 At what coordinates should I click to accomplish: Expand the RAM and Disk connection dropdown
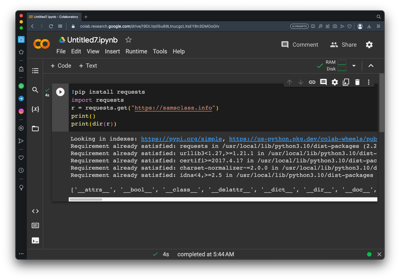(x=354, y=66)
